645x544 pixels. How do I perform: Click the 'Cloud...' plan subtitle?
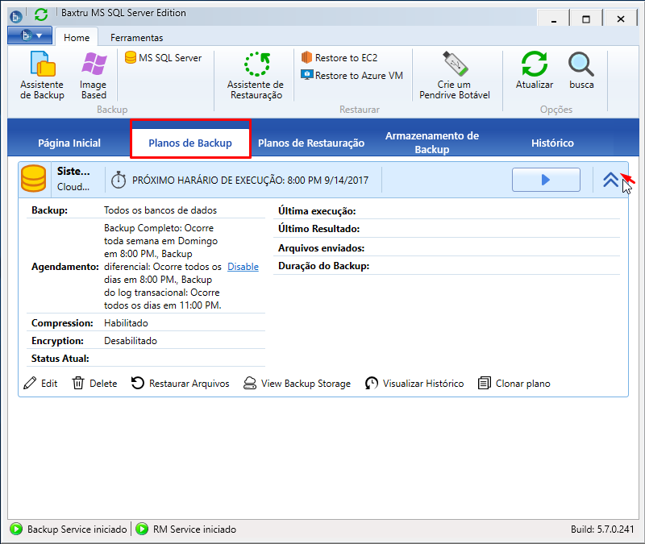[x=73, y=187]
